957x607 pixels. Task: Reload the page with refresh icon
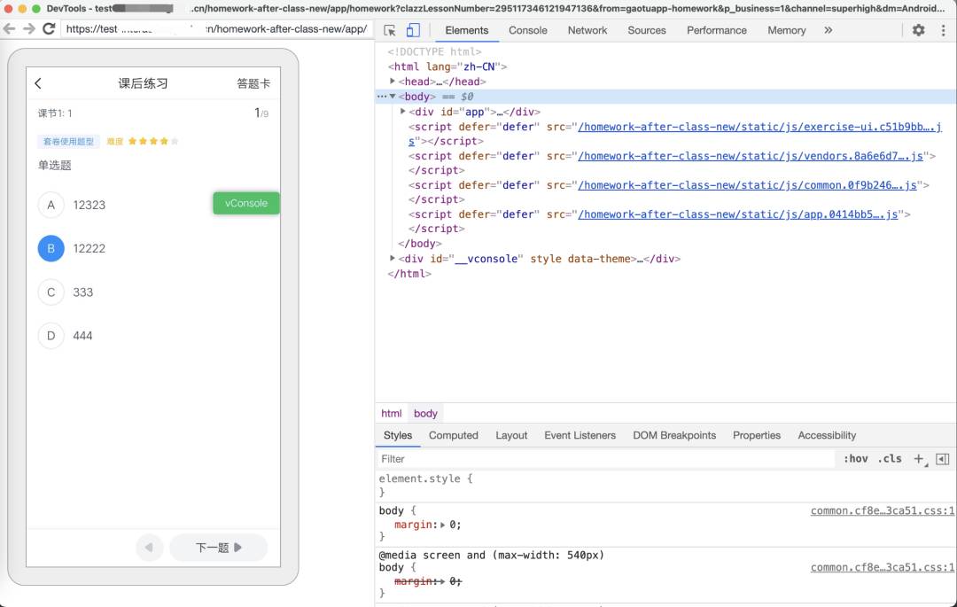coord(50,28)
